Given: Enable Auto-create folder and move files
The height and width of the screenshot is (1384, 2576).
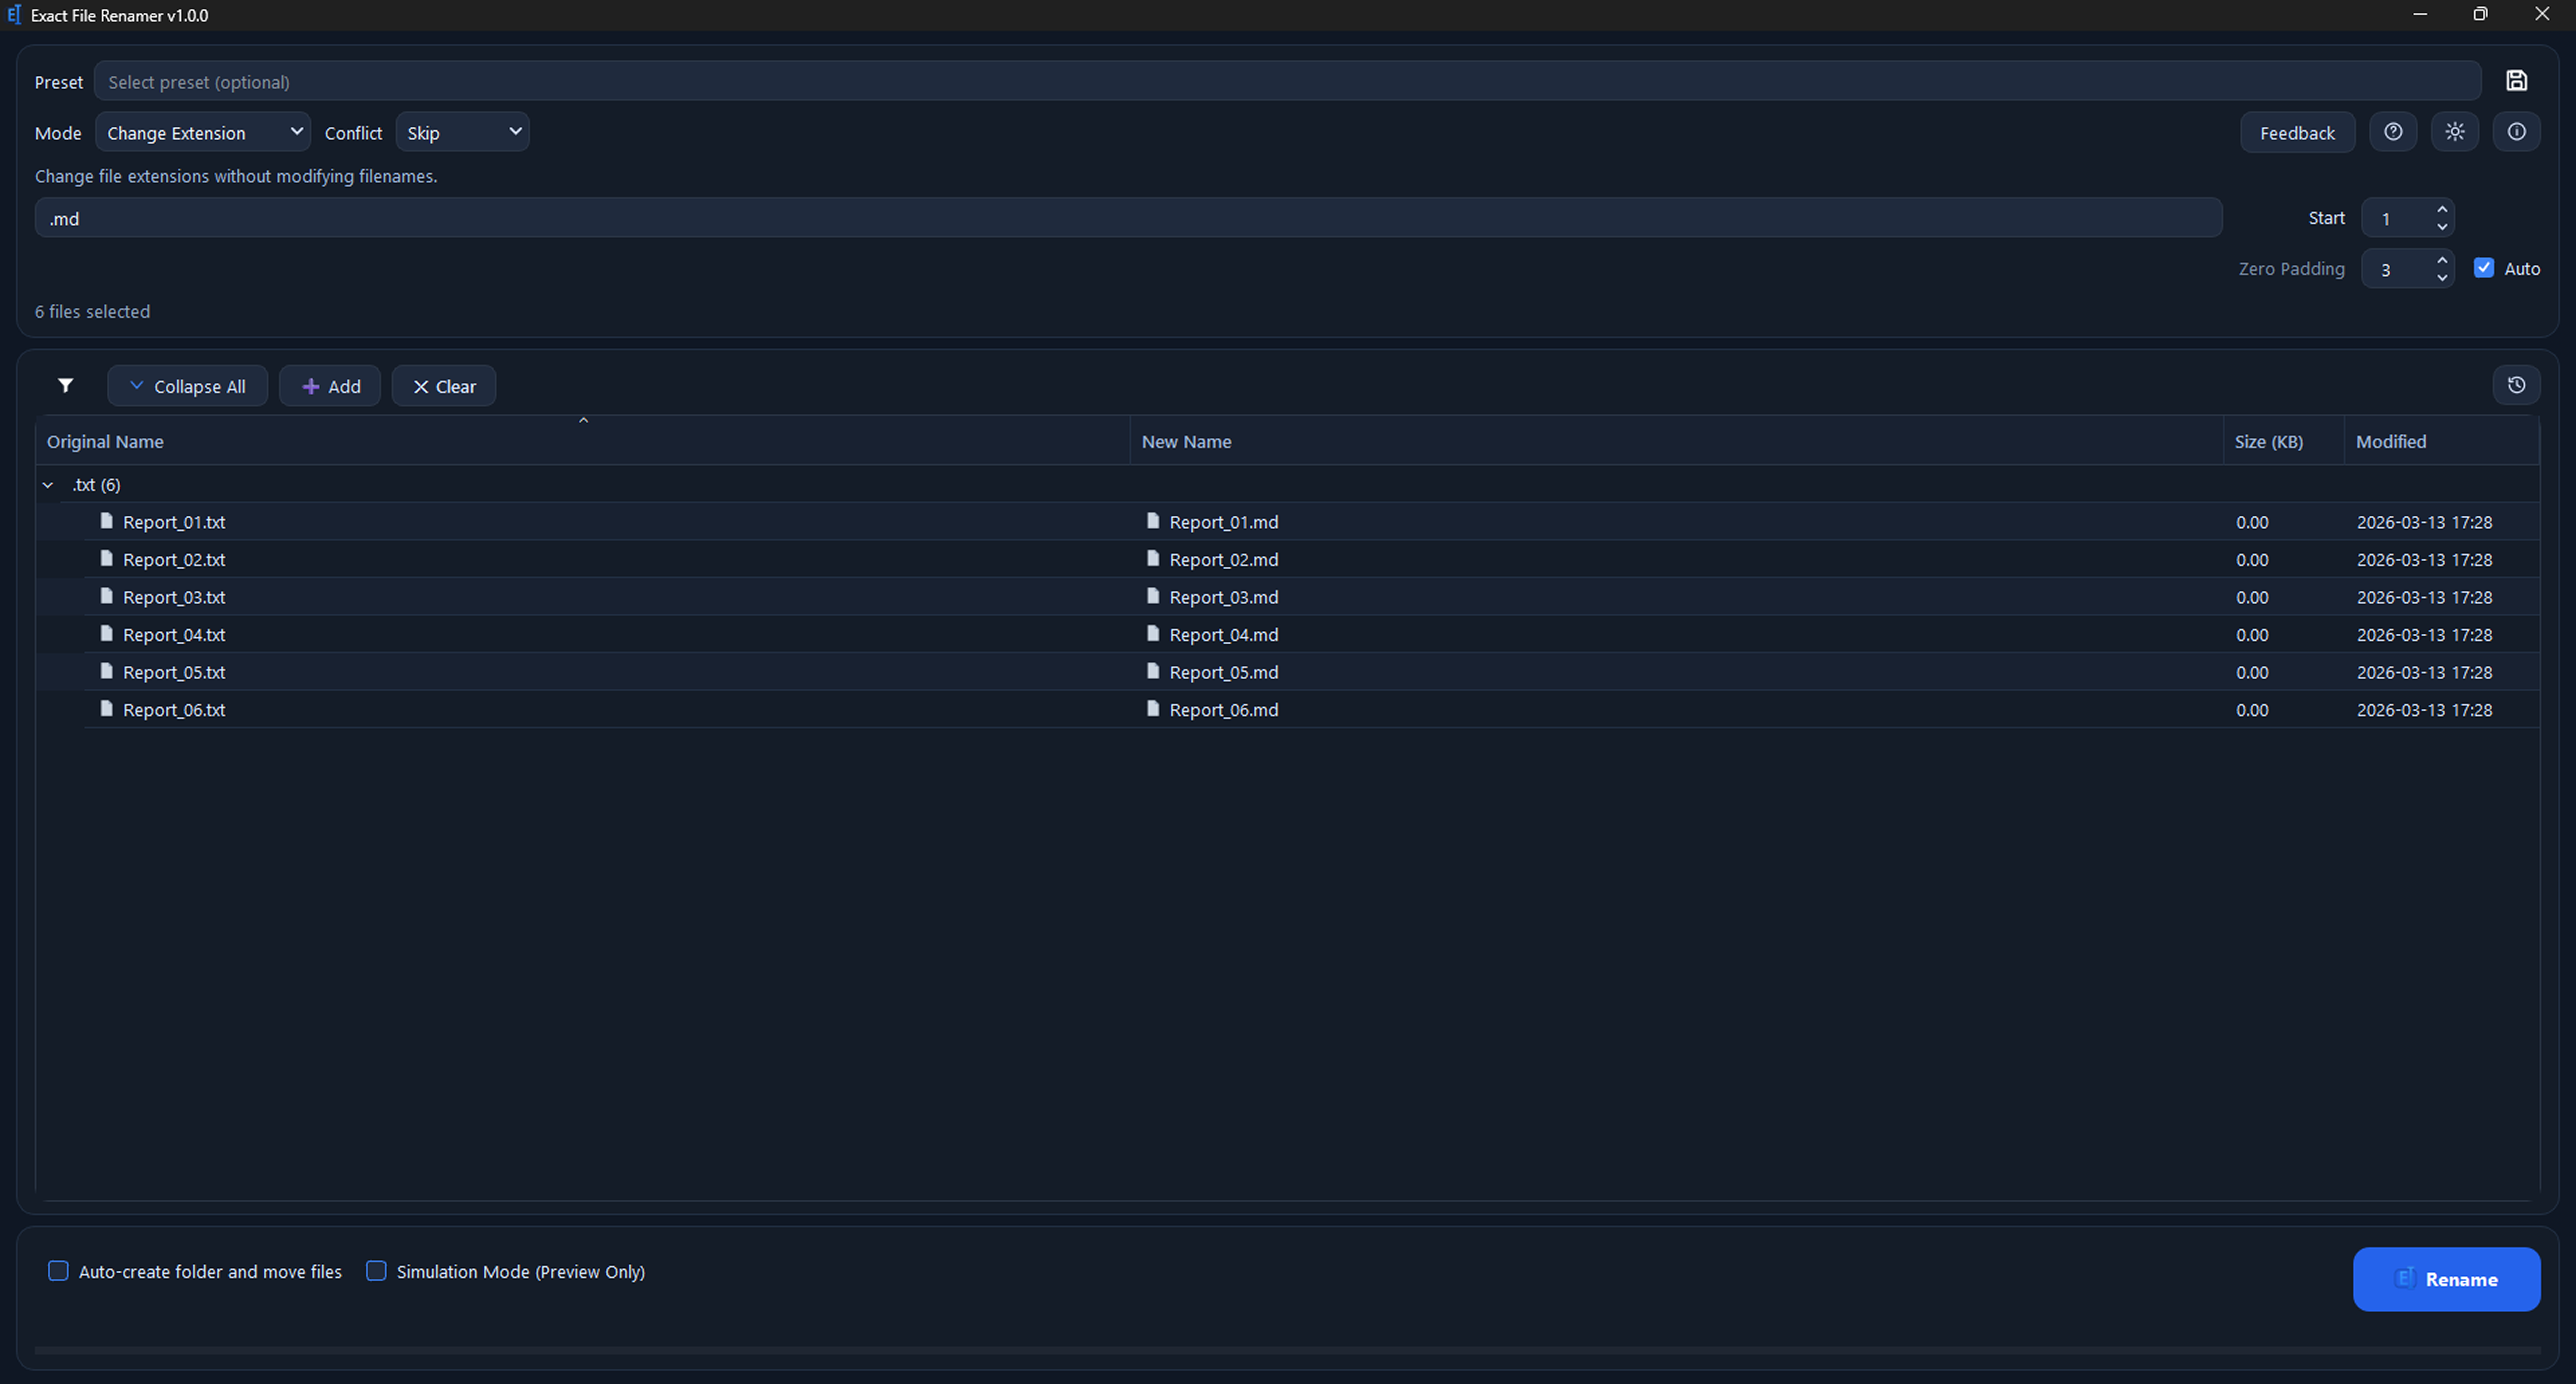Looking at the screenshot, I should coord(58,1271).
